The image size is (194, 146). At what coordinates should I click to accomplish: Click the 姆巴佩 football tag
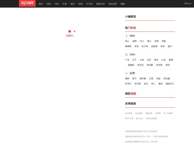[x=143, y=79]
